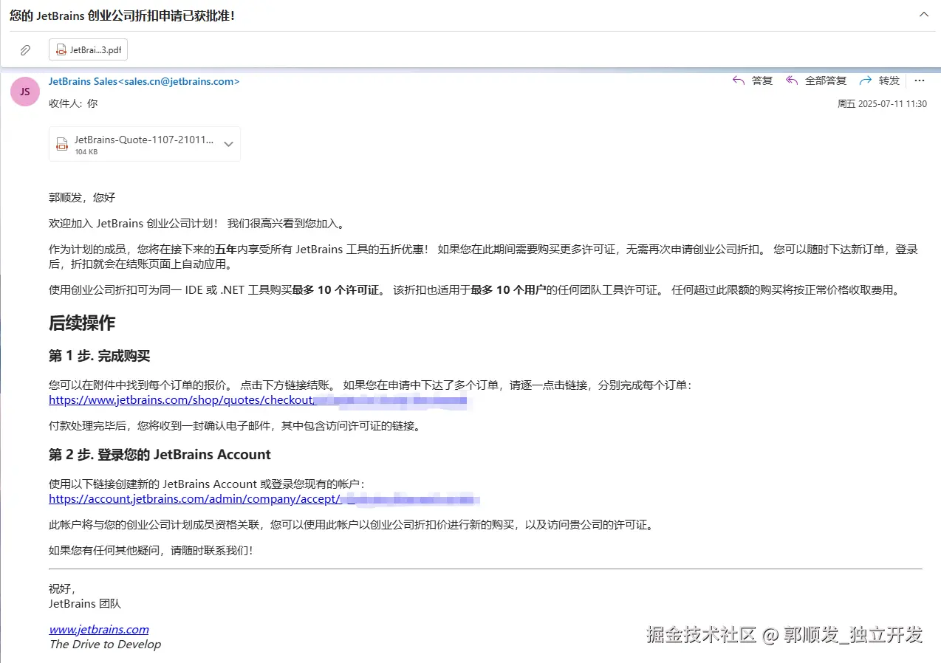941x663 pixels.
Task: Click the PDF icon inside JetBrai...3.pdf chip
Action: click(63, 49)
